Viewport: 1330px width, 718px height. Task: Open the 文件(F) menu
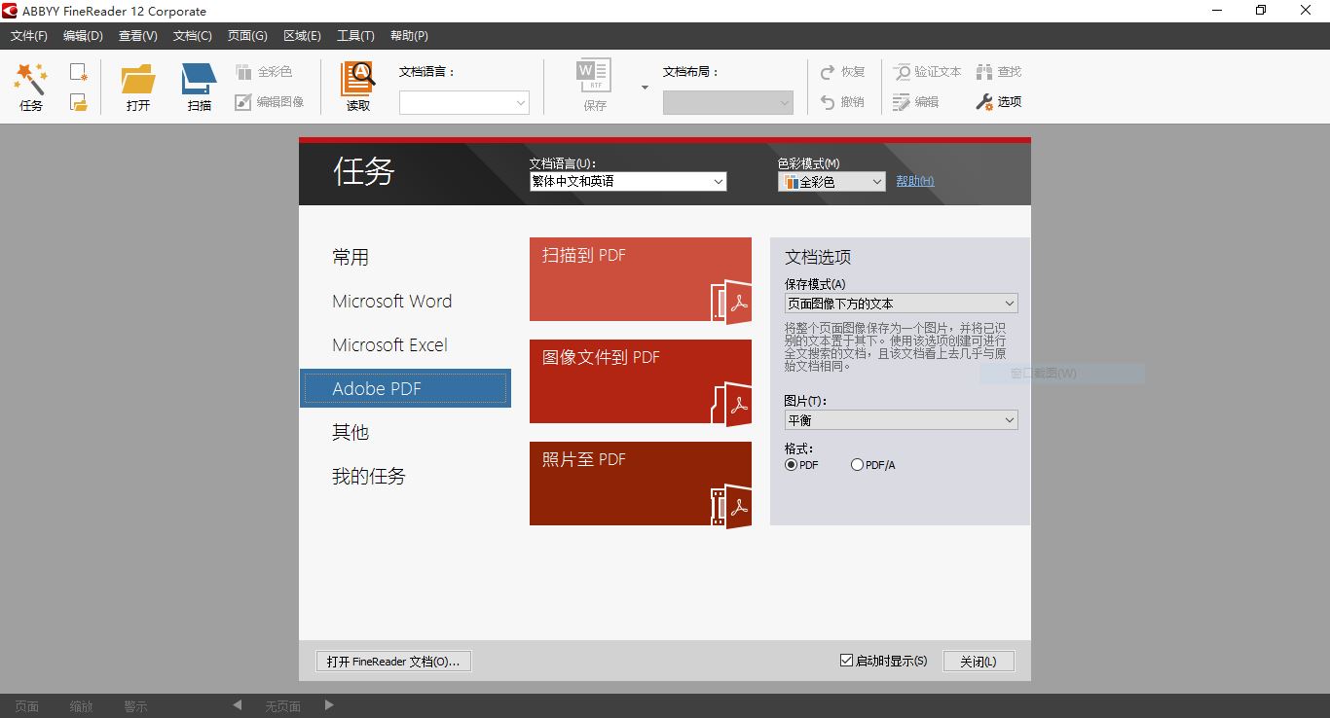28,36
